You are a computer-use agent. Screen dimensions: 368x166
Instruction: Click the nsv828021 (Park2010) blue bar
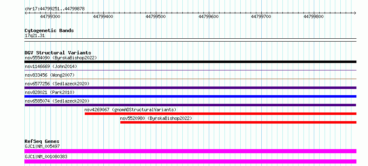pos(190,96)
